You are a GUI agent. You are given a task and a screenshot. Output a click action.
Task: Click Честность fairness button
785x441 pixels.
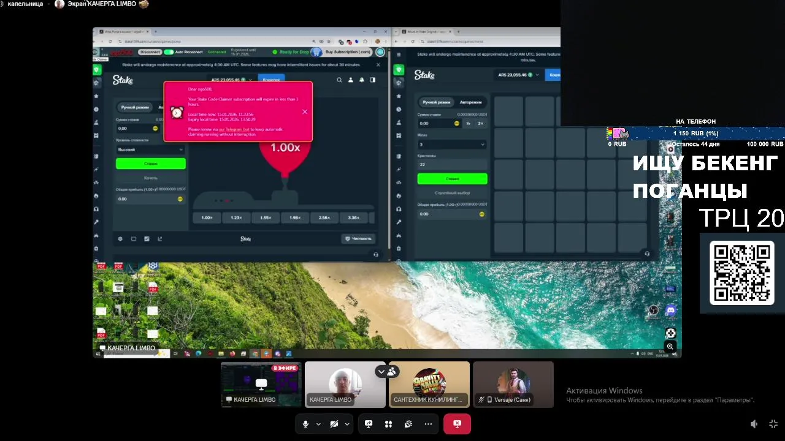point(358,239)
